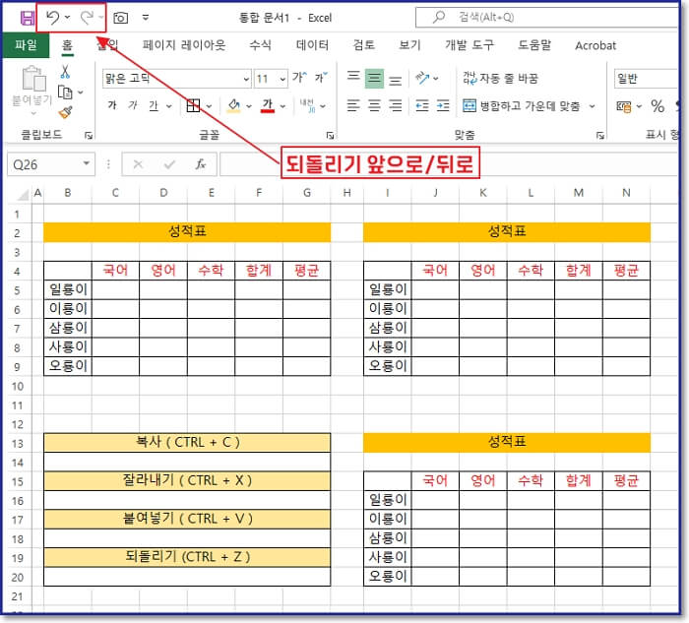Viewport: 689px width, 623px height.
Task: Click the formula bar cancel X icon
Action: pos(138,164)
